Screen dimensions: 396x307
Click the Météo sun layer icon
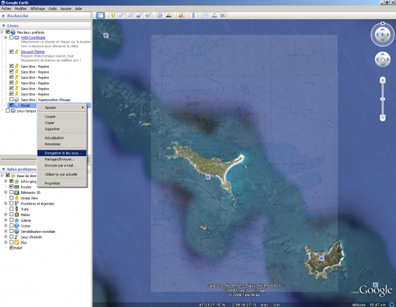[17, 215]
